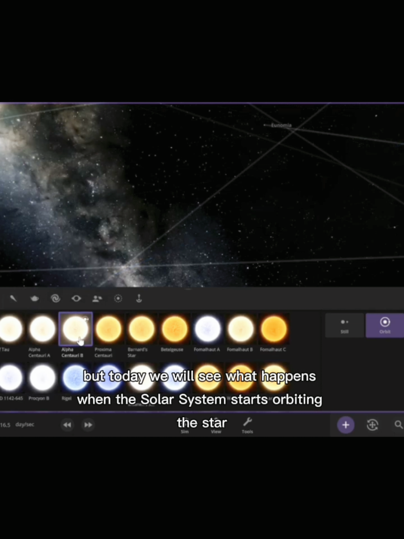
Task: Click the Eunomia label in space
Action: click(x=281, y=125)
